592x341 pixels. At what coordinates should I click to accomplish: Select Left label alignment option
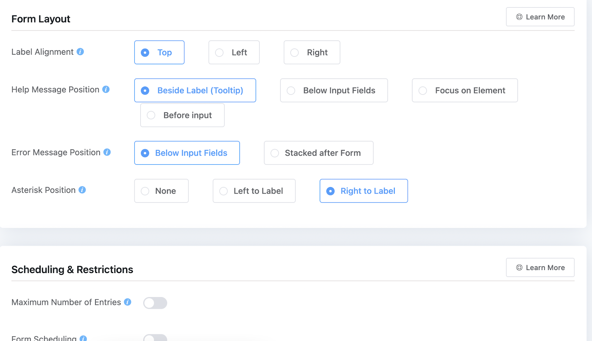coord(234,52)
